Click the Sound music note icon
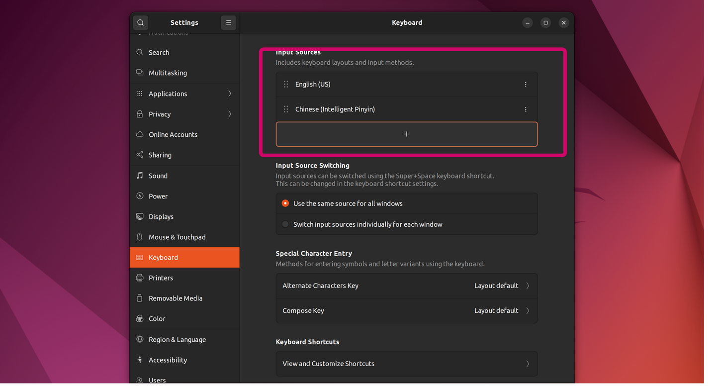The image size is (716, 389). (x=140, y=176)
